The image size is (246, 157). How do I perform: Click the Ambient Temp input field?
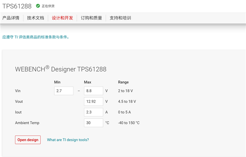(x=93, y=123)
